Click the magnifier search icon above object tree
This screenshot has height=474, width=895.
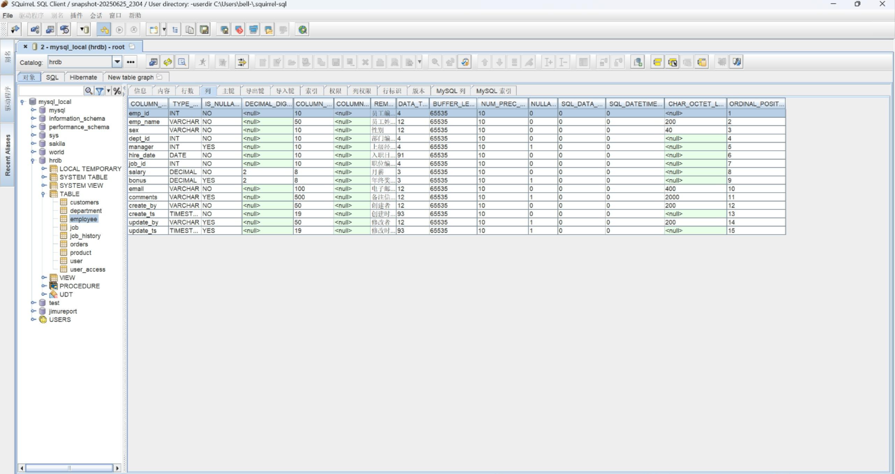89,91
